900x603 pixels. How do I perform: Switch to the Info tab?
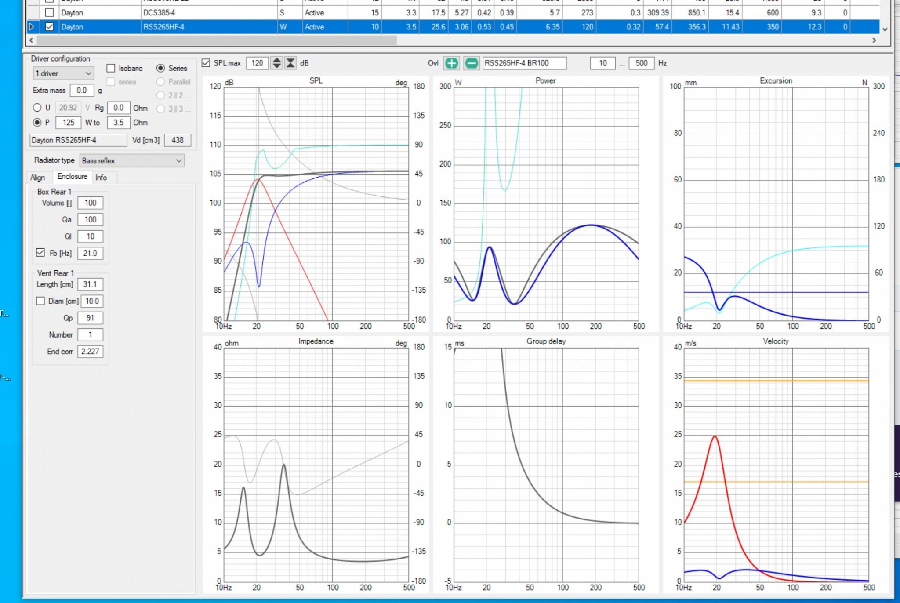pyautogui.click(x=102, y=178)
